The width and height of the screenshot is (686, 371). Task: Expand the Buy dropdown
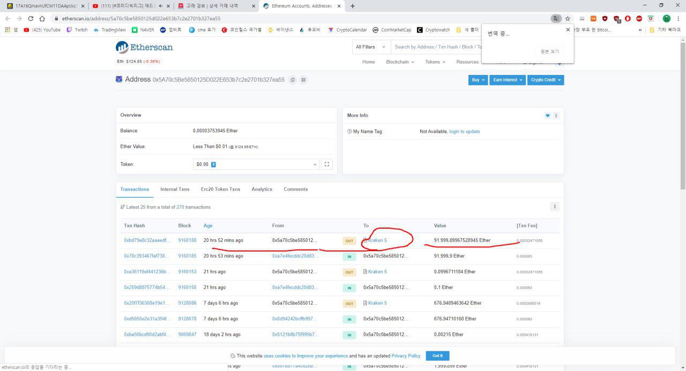(477, 80)
